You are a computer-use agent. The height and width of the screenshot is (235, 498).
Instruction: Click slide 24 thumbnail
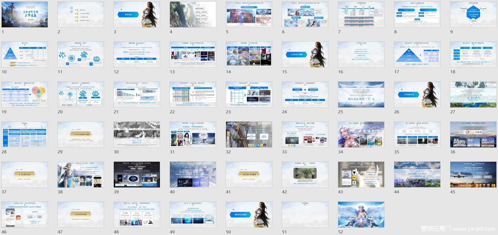pyautogui.click(x=305, y=94)
